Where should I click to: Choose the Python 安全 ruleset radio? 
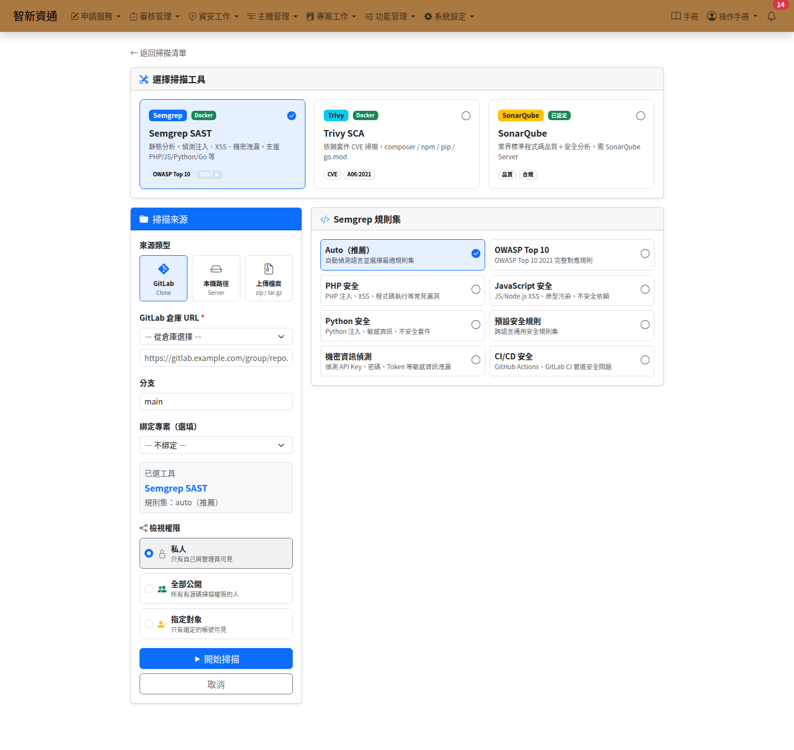point(476,325)
